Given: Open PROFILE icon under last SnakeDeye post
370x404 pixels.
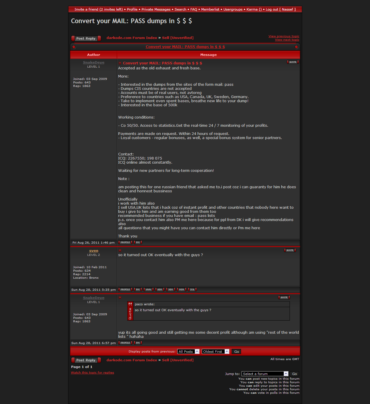Looking at the screenshot, I should pyautogui.click(x=125, y=343).
